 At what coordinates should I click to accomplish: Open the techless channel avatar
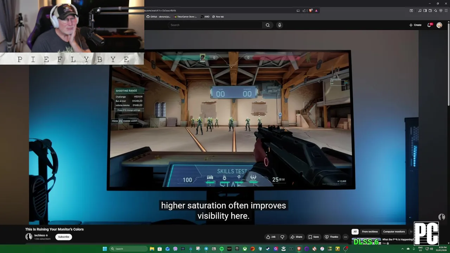pyautogui.click(x=29, y=236)
